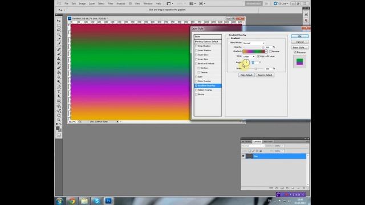Click the create new layer icon
Screen dimensions: 365x205
(x=298, y=188)
